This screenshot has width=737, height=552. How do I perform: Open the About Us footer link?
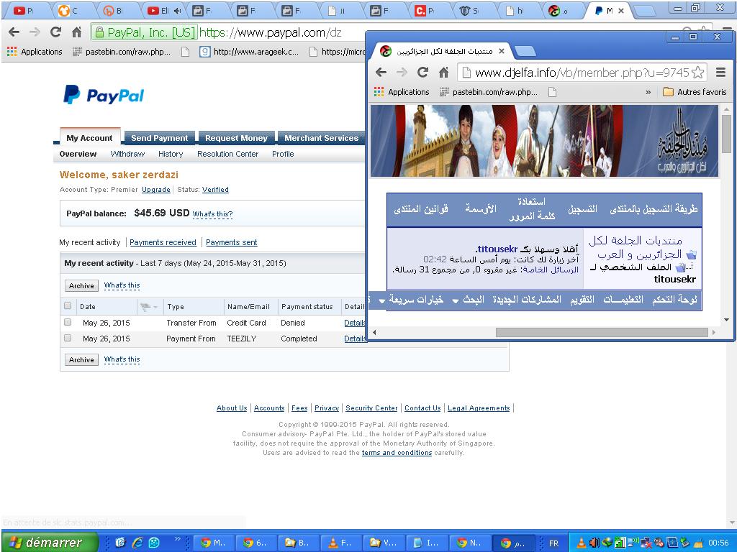[232, 408]
